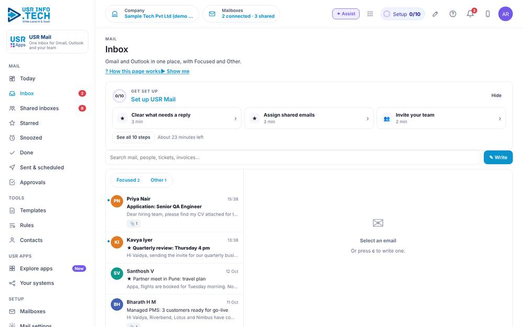The width and height of the screenshot is (523, 327).
Task: Click the Sent & scheduled paper plane icon
Action: (12, 167)
